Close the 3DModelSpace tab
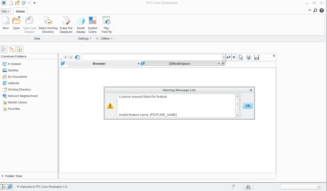The width and height of the screenshot is (327, 191). point(219,64)
